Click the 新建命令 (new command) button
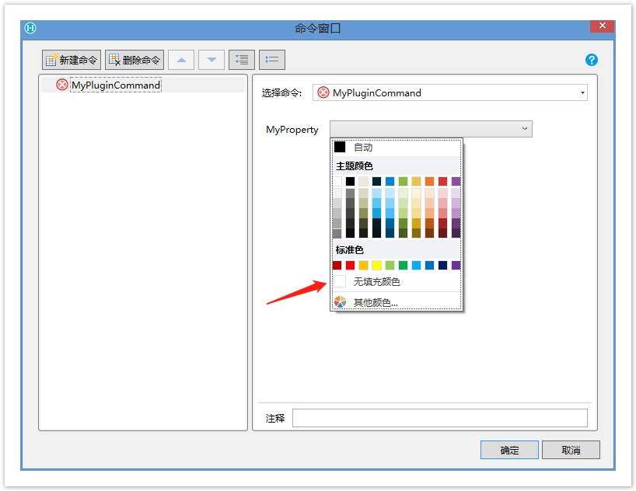The width and height of the screenshot is (636, 491). 72,60
